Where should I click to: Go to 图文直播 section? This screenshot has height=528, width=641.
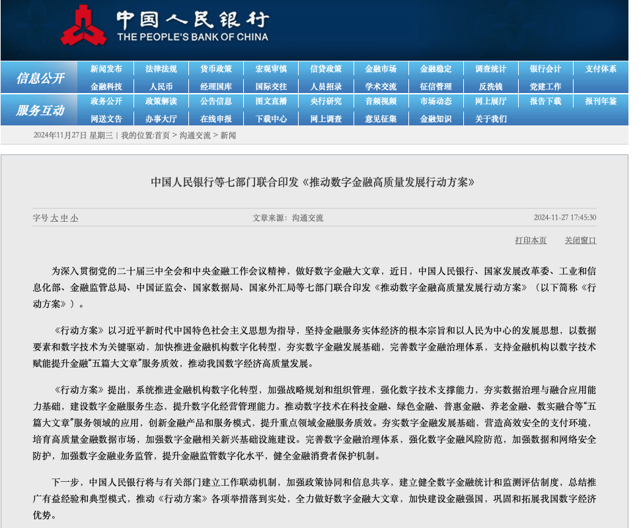271,101
